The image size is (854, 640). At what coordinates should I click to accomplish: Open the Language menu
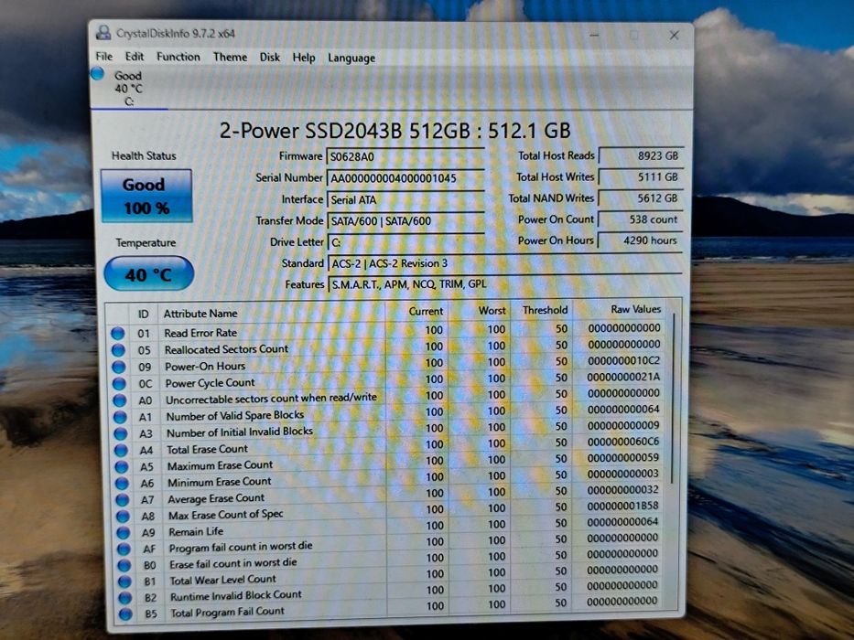pos(351,59)
